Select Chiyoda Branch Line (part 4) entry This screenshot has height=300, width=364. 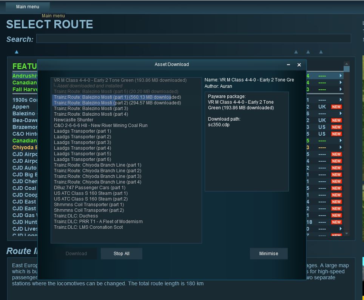pyautogui.click(x=97, y=182)
